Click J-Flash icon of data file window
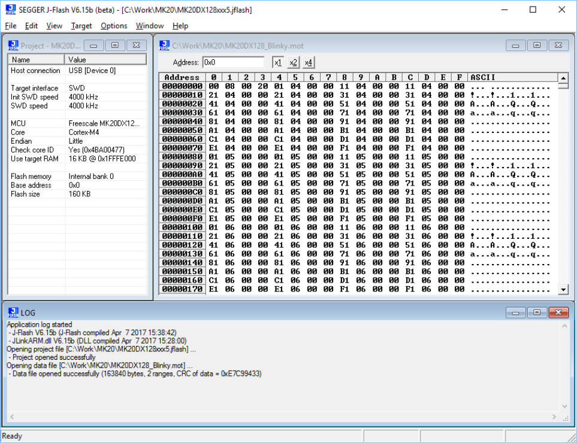 tap(165, 45)
